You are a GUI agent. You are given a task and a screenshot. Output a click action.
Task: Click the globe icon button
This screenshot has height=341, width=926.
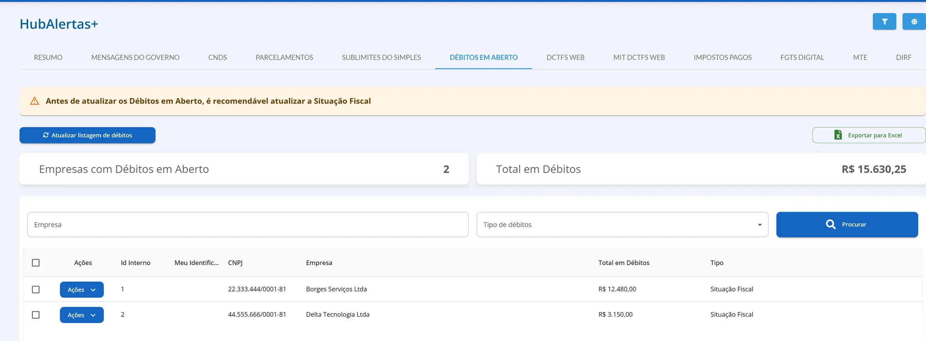pos(914,22)
